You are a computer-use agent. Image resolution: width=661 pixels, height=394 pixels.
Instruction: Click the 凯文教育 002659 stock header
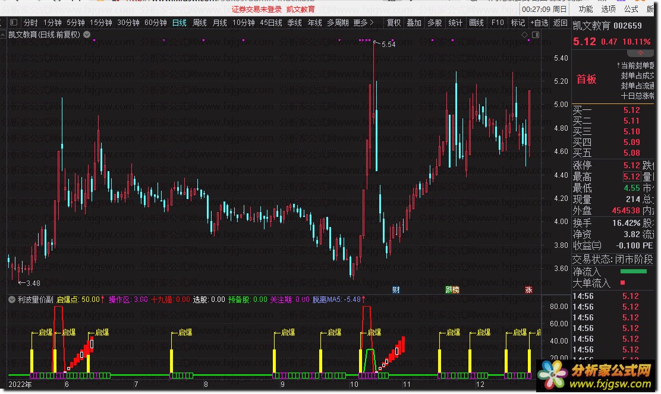pyautogui.click(x=607, y=26)
